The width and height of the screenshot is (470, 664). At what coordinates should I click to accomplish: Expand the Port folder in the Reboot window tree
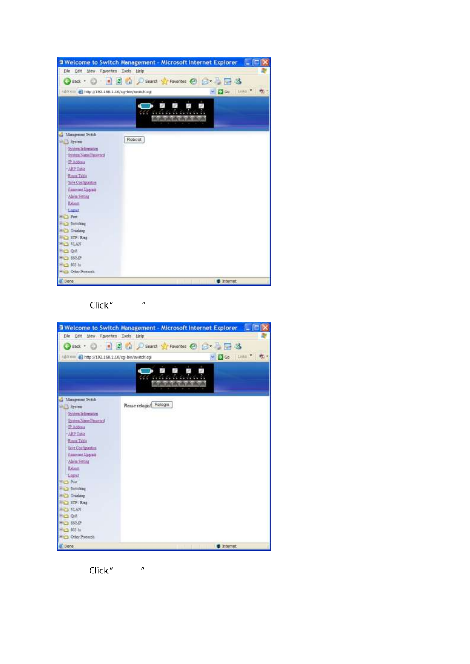coord(61,217)
